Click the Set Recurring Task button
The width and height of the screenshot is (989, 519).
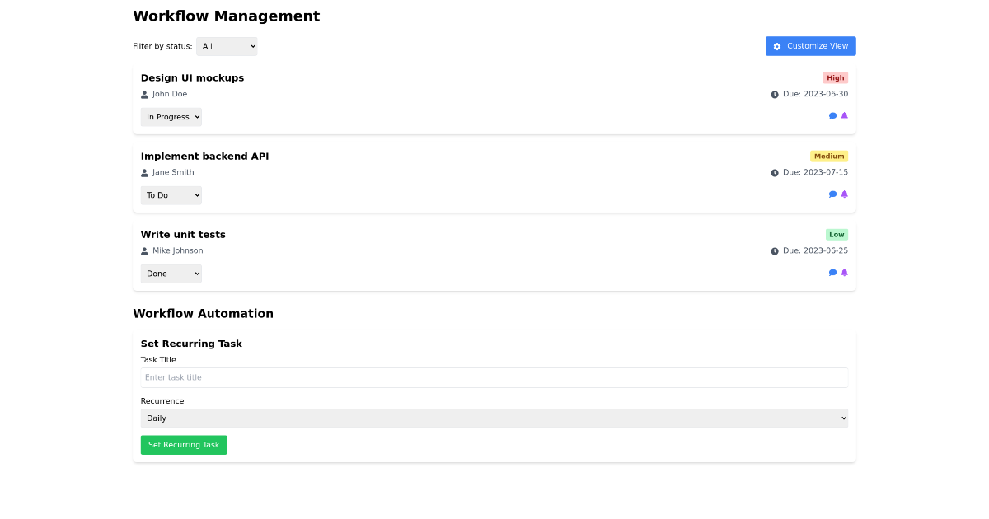coord(184,444)
